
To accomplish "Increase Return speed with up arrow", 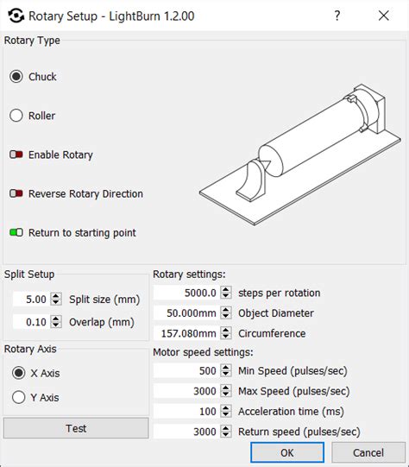I will (x=226, y=428).
